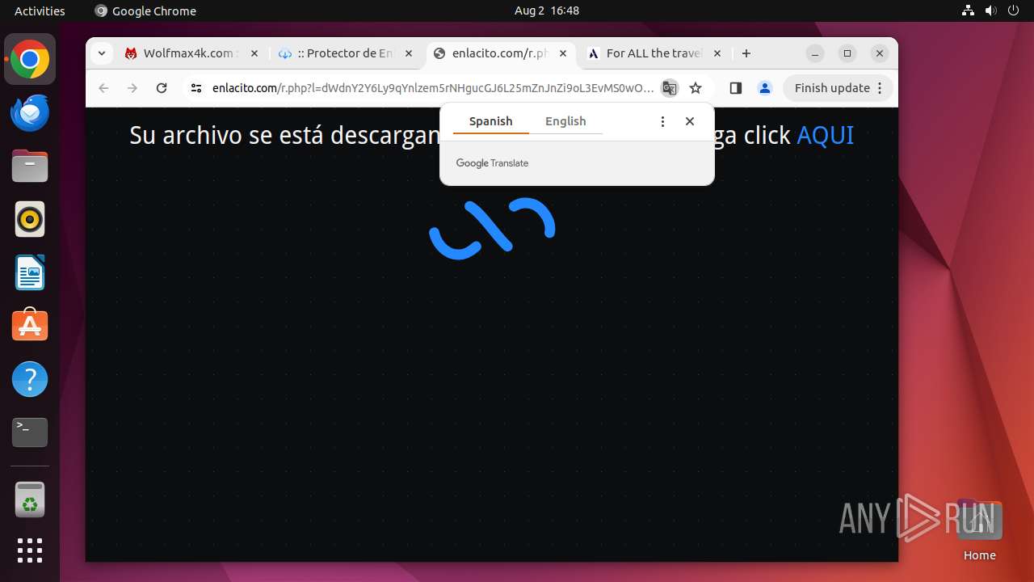The height and width of the screenshot is (582, 1034).
Task: Open the tab search dropdown arrow
Action: pyautogui.click(x=101, y=53)
